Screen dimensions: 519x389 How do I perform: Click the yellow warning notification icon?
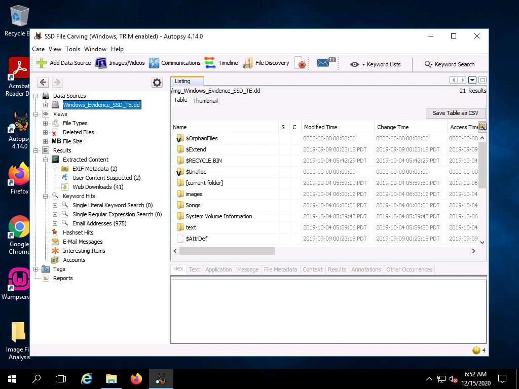pos(476,351)
